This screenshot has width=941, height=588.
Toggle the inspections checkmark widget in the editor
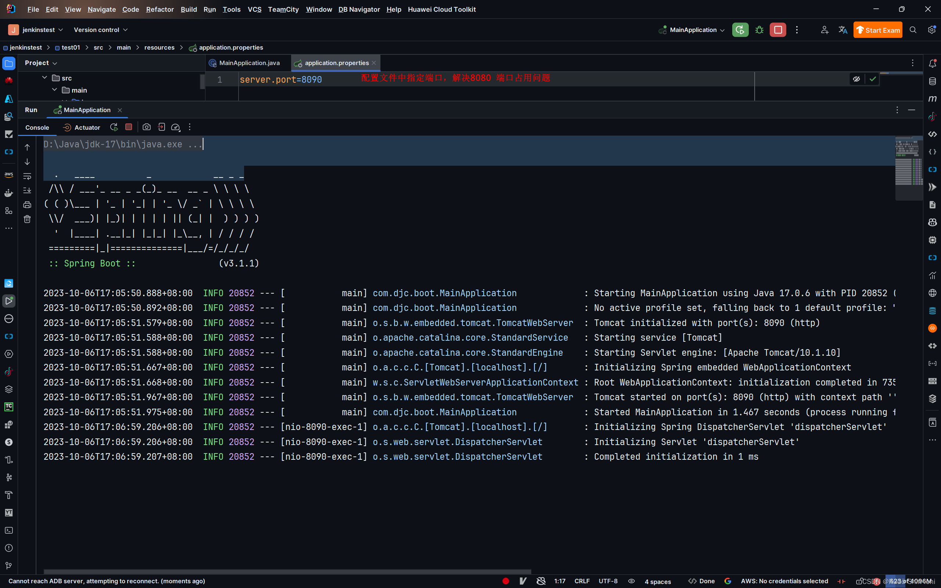(873, 79)
